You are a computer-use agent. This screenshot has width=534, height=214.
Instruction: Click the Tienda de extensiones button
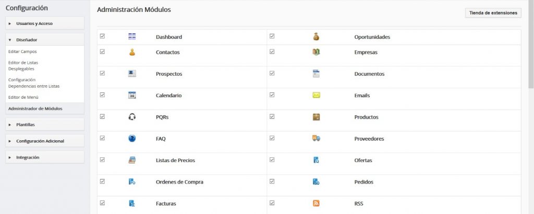click(x=493, y=13)
